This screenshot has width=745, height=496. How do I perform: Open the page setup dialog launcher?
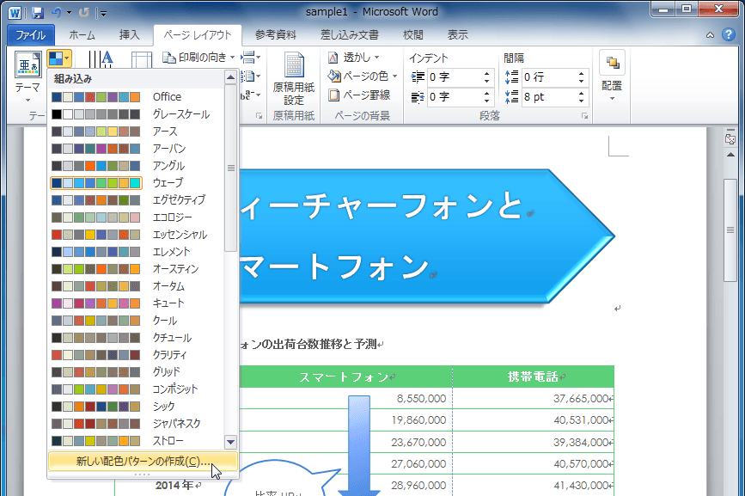click(259, 116)
